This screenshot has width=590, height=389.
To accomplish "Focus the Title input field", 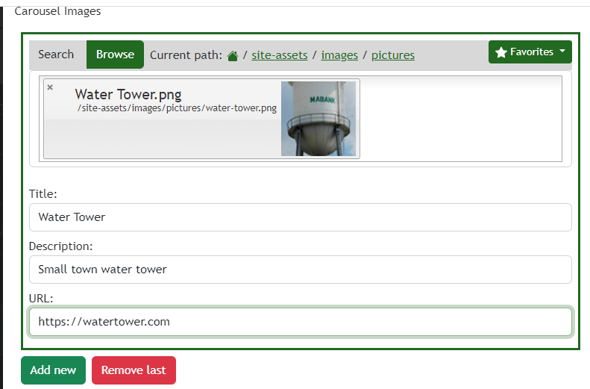I will tap(300, 217).
